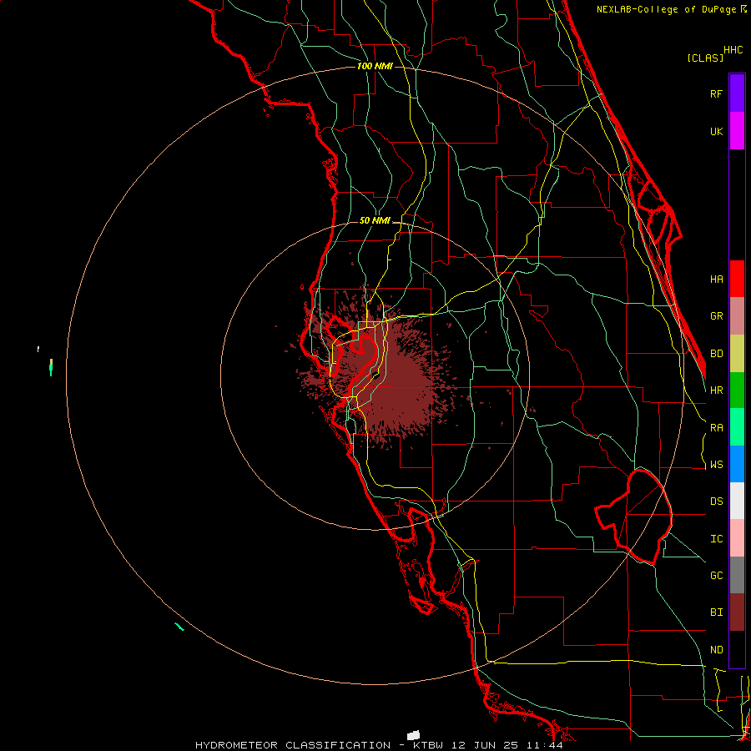
Task: Click the "50 NMI" range ring label
Action: pyautogui.click(x=375, y=220)
